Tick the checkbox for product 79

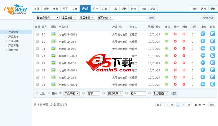pyautogui.click(x=37, y=63)
